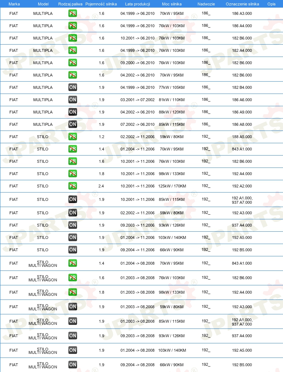Click the 1.2 engine capacity cell
The height and width of the screenshot is (372, 283).
101,137
